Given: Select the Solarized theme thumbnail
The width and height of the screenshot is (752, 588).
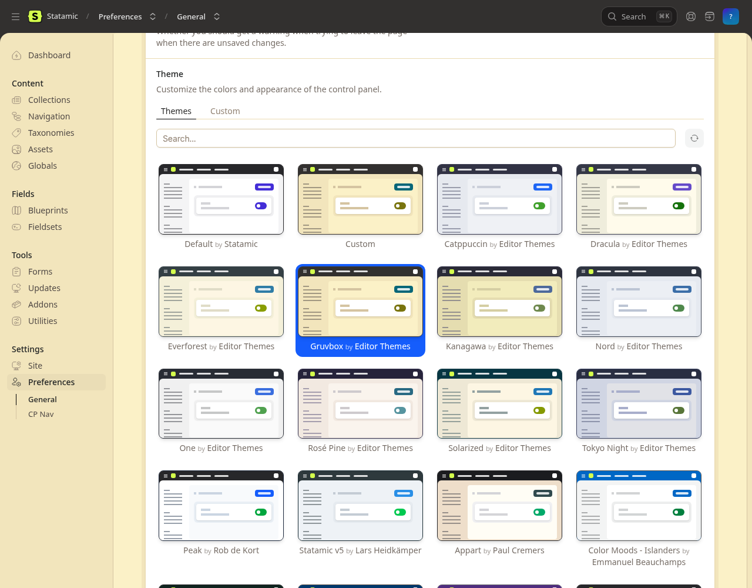Looking at the screenshot, I should click(499, 403).
